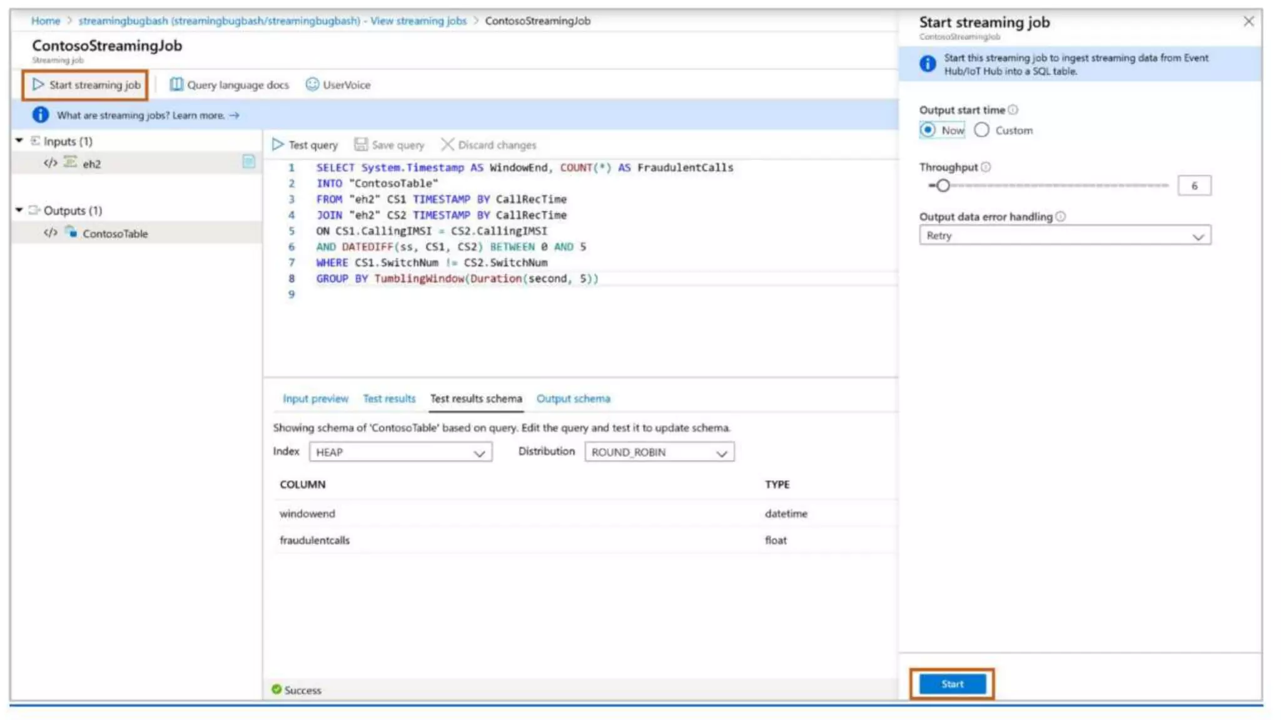The height and width of the screenshot is (720, 1281).
Task: Click the preview icon beside eh2 input
Action: [248, 162]
